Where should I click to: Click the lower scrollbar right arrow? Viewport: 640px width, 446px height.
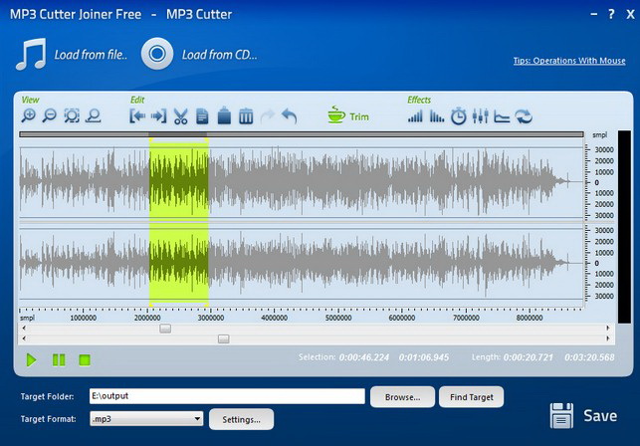pos(608,338)
